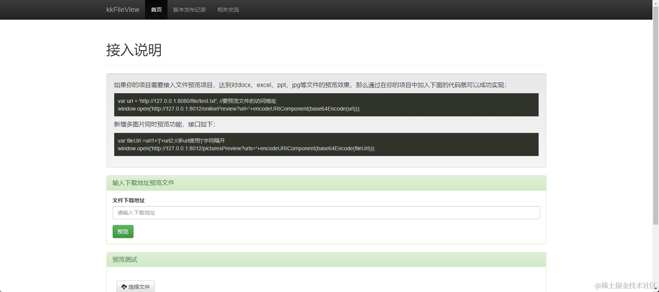This screenshot has height=292, width=659.
Task: Click the line starting 'var fileUrl =url1+'
Action: tap(171, 141)
